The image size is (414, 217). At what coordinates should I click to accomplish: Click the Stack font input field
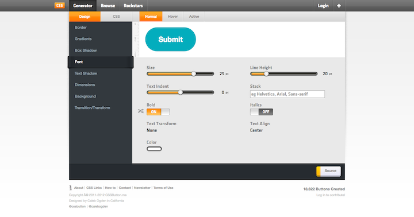tap(287, 94)
